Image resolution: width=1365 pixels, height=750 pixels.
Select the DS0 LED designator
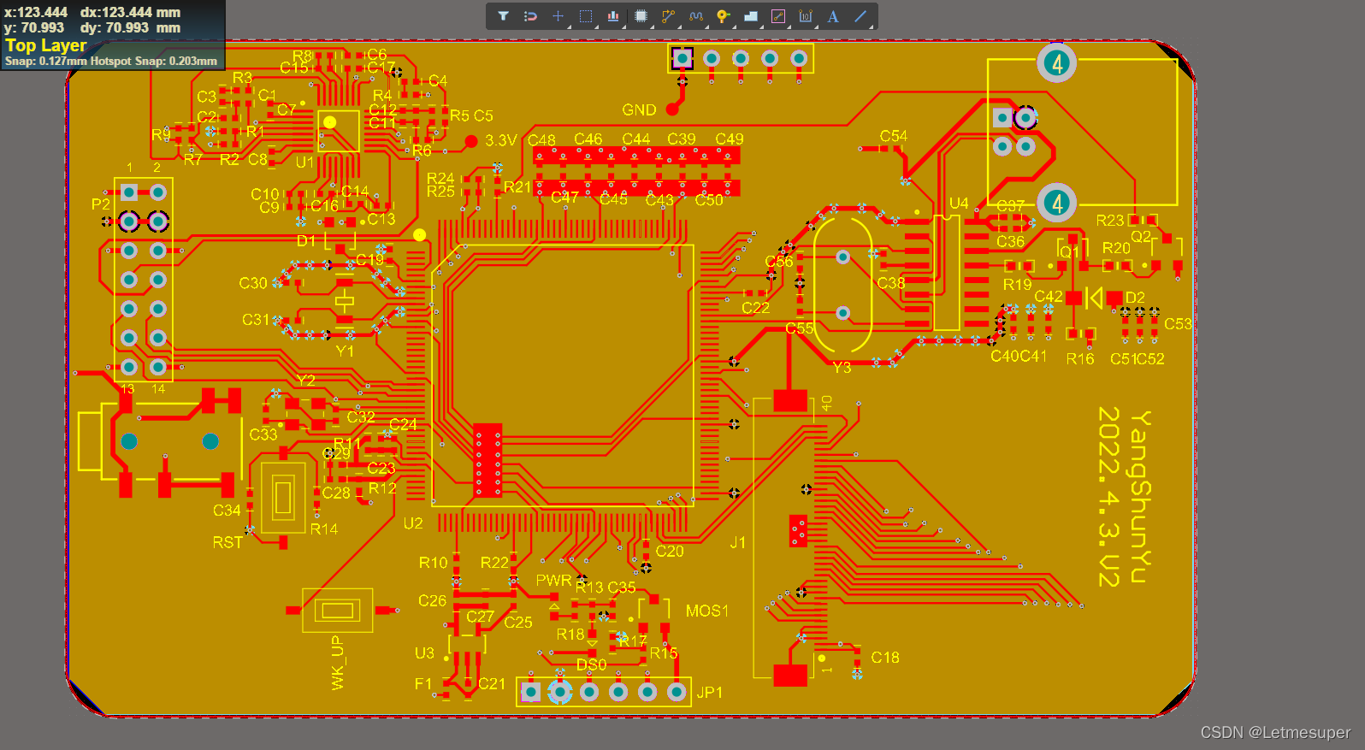(x=591, y=664)
